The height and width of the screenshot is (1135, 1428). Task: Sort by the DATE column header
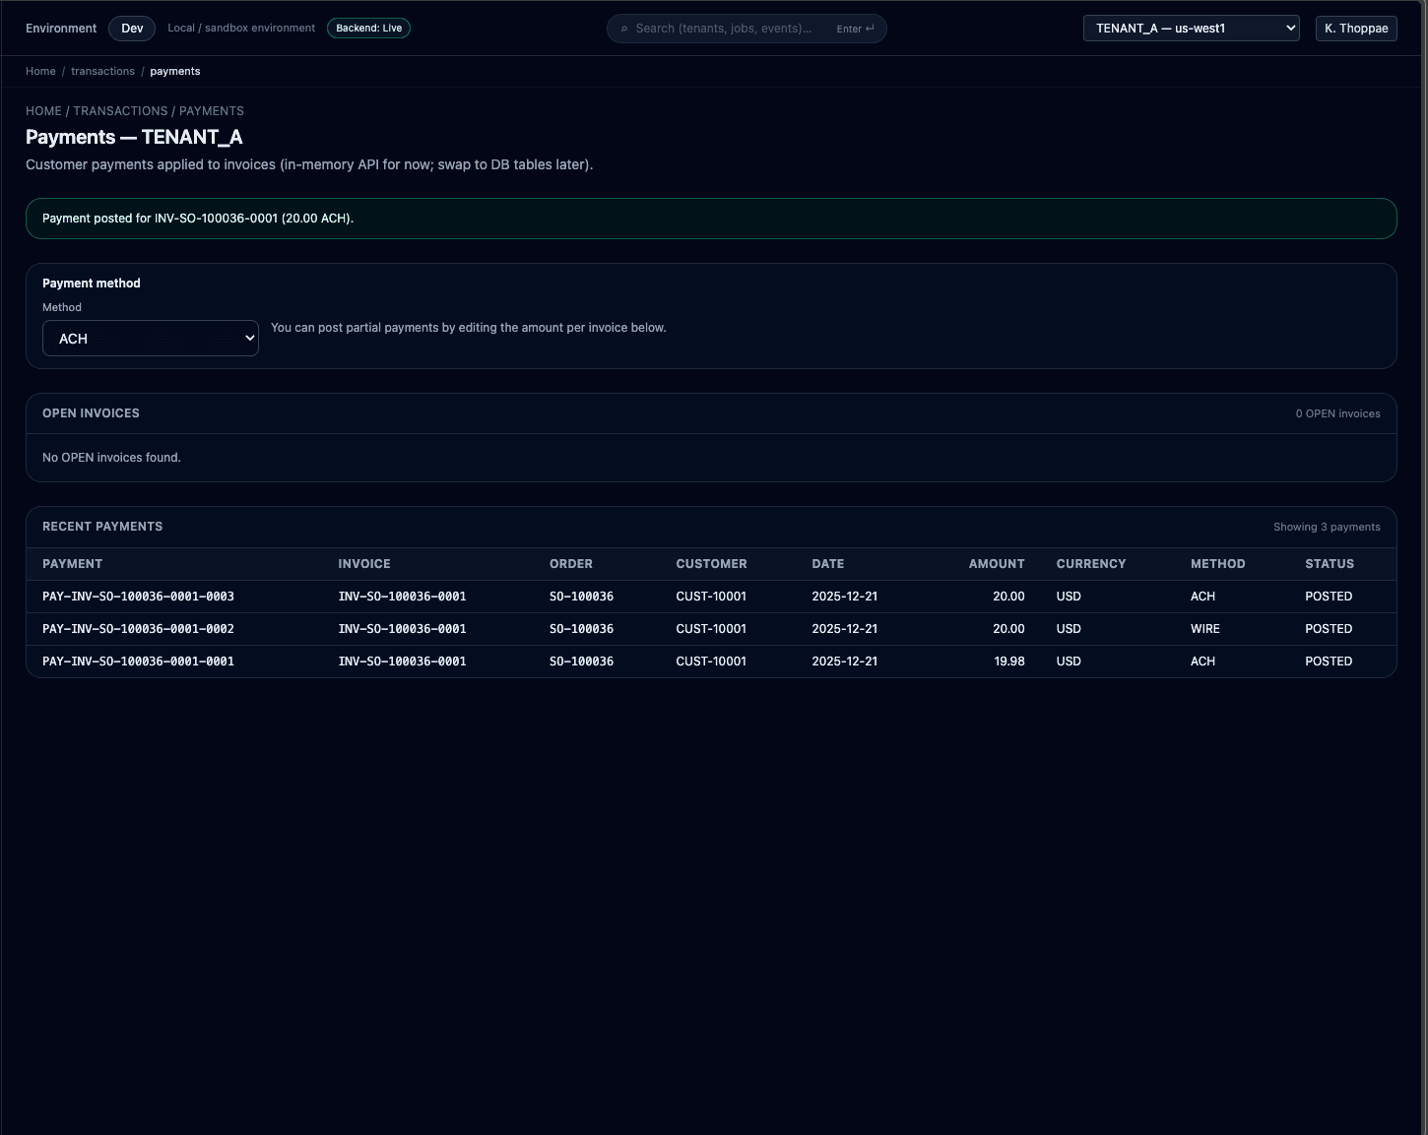[x=827, y=564]
